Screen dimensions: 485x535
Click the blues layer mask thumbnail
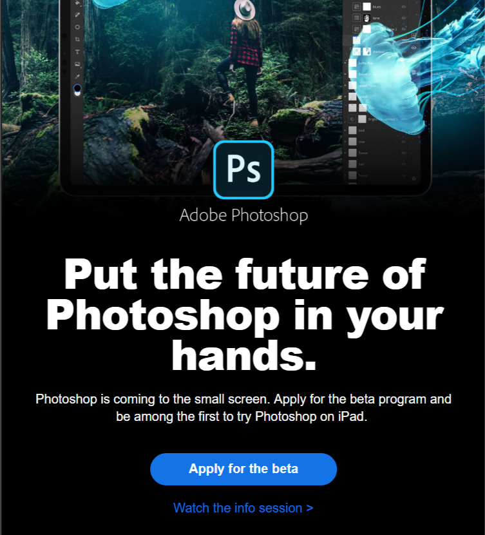point(366,6)
